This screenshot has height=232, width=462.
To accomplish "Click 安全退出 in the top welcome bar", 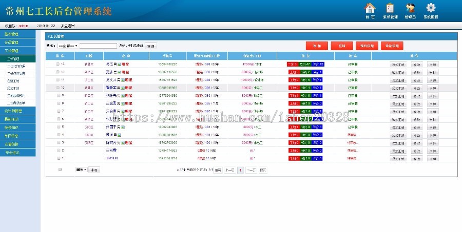I will pos(68,26).
